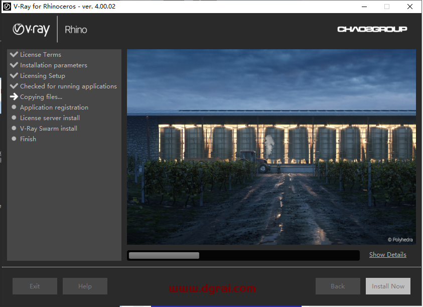Click the Chaosgroup logo
The width and height of the screenshot is (423, 307).
[372, 29]
